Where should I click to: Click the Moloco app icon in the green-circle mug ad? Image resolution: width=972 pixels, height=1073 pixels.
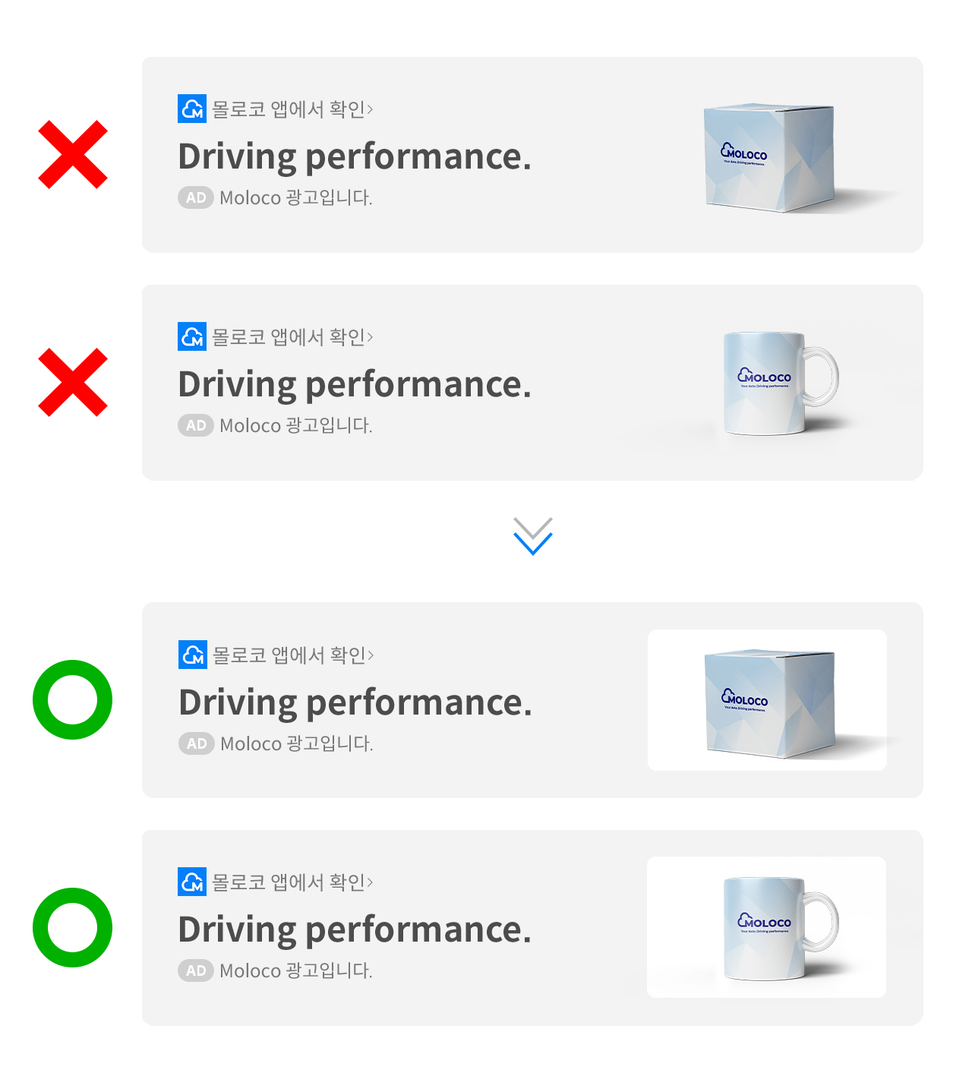point(192,882)
